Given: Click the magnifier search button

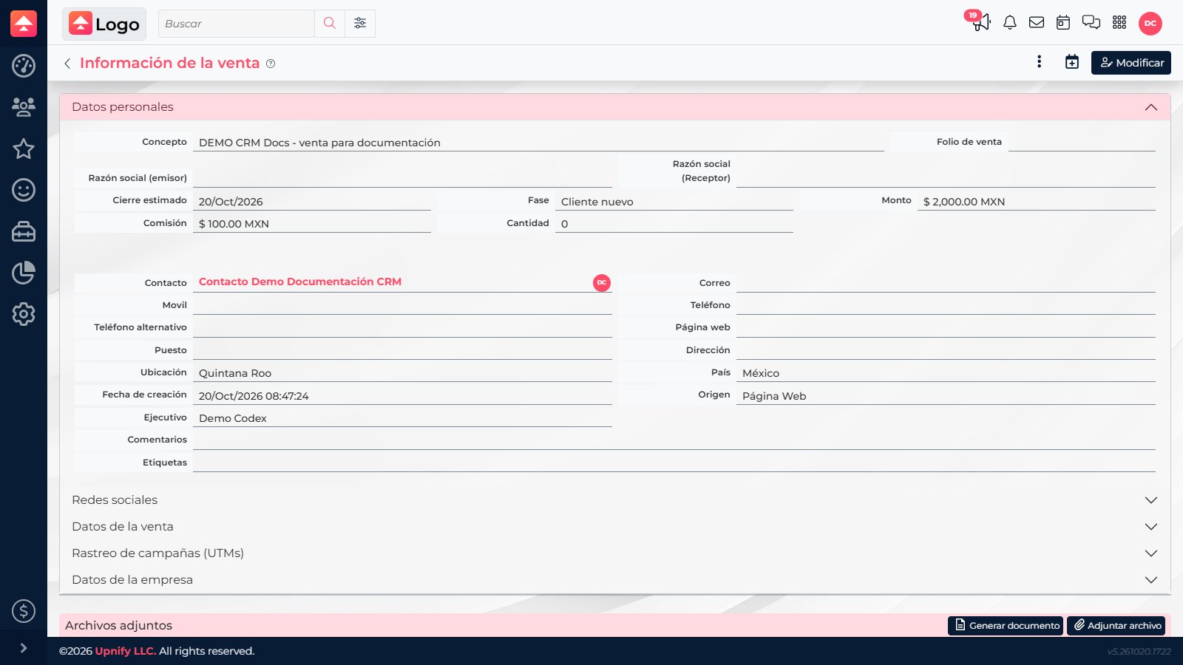Looking at the screenshot, I should point(330,24).
